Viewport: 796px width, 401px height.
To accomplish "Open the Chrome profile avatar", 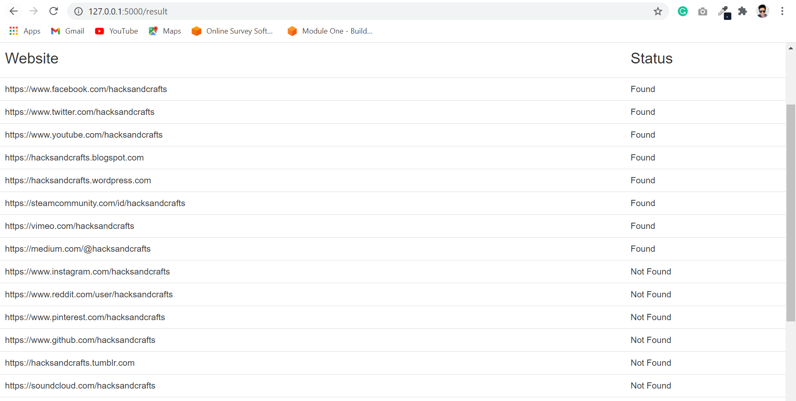I will 762,11.
